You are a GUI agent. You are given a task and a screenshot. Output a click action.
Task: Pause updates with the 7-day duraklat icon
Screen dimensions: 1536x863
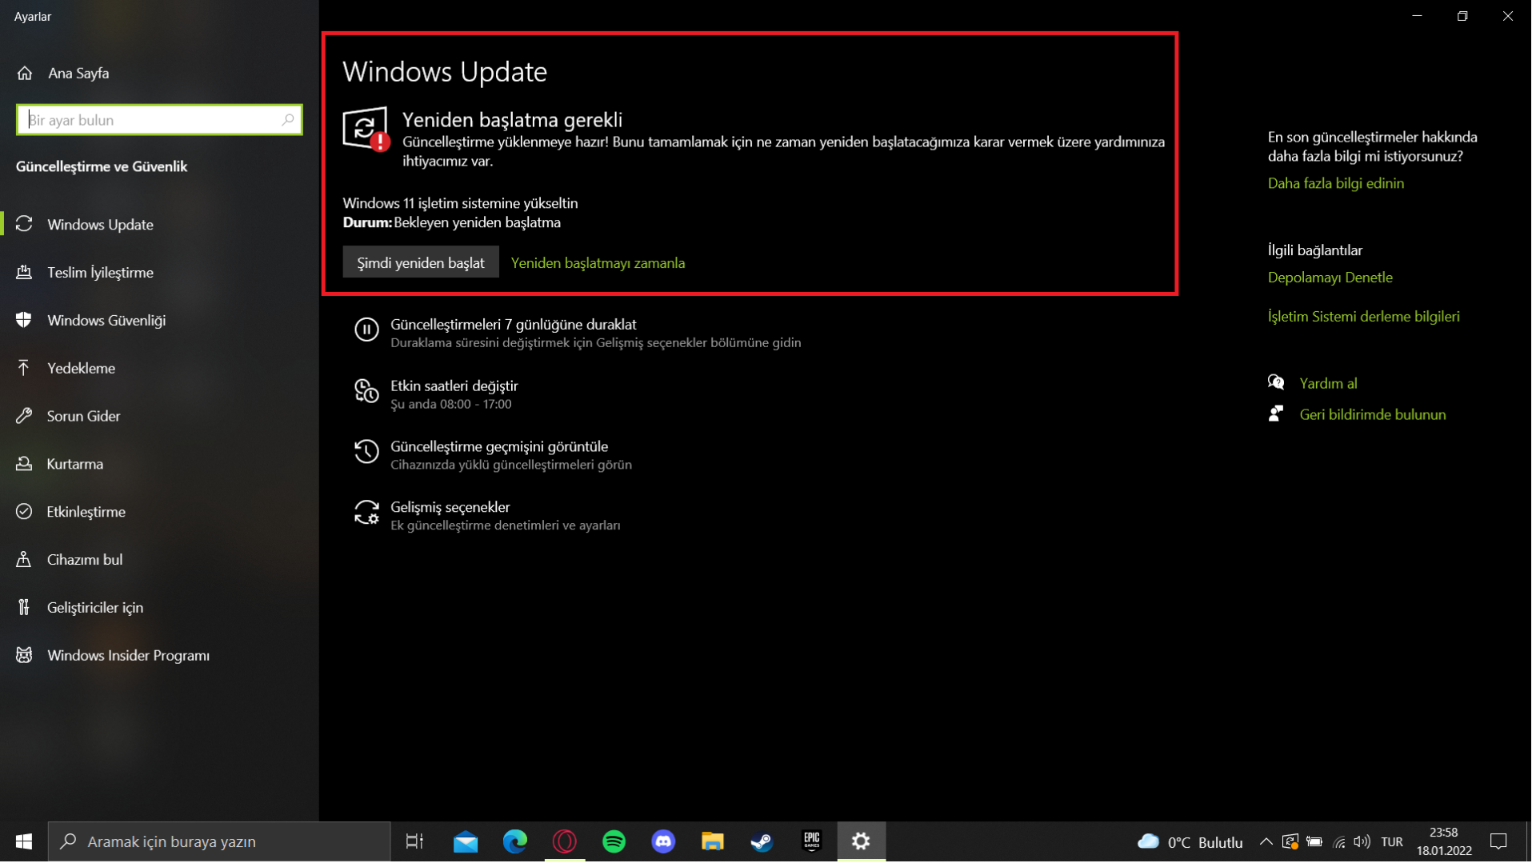pyautogui.click(x=367, y=330)
